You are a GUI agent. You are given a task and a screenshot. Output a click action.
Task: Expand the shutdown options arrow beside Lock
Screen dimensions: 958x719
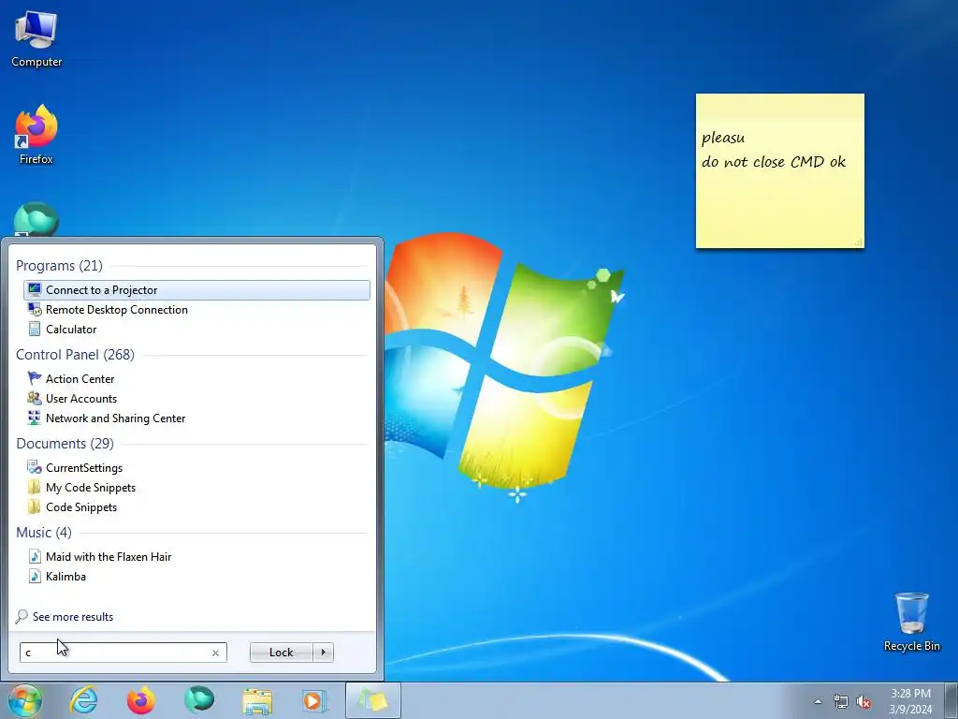point(323,653)
